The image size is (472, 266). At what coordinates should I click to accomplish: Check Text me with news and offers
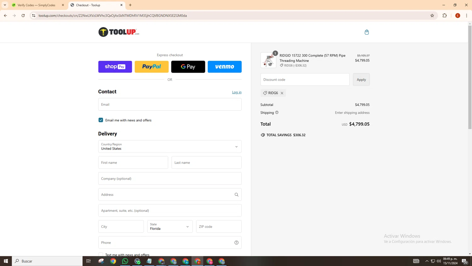pos(101,255)
